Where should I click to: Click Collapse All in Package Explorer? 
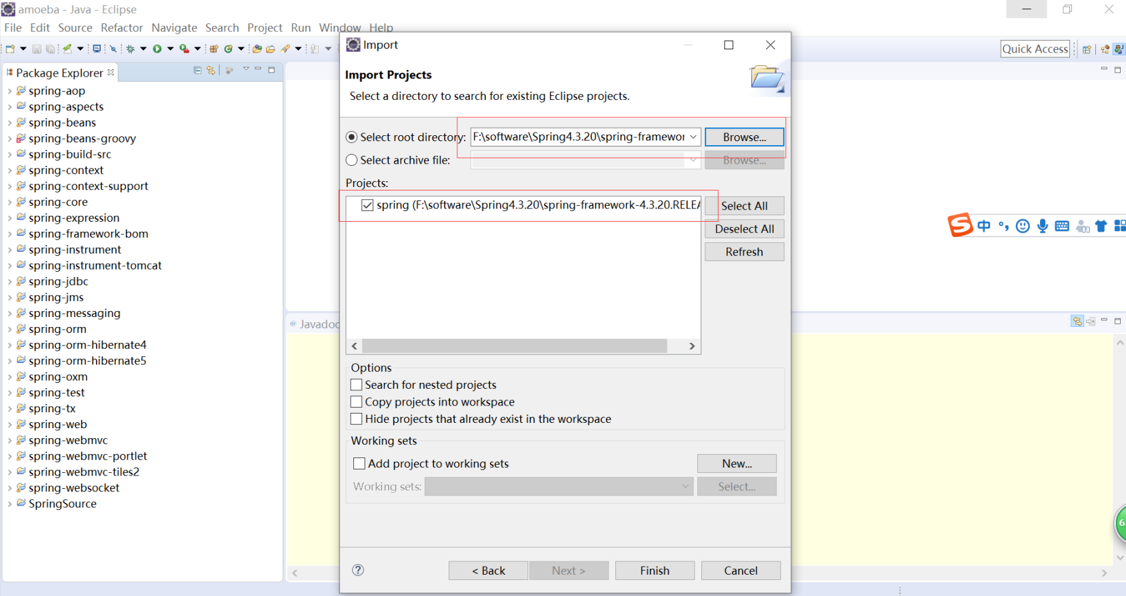tap(197, 70)
